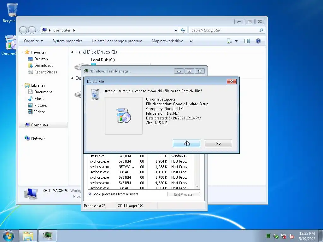Click the Explorer Back navigation button
This screenshot has height=242, width=323.
pos(23,31)
